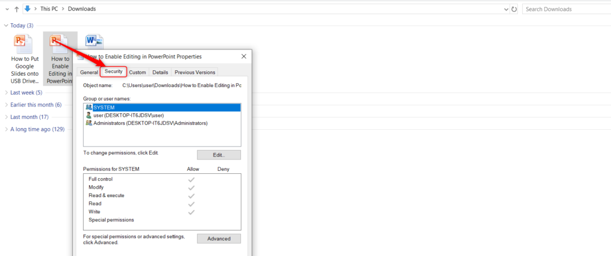
Task: Select user (DESKTOP-IT6JDSV\user) entry
Action: pyautogui.click(x=128, y=115)
